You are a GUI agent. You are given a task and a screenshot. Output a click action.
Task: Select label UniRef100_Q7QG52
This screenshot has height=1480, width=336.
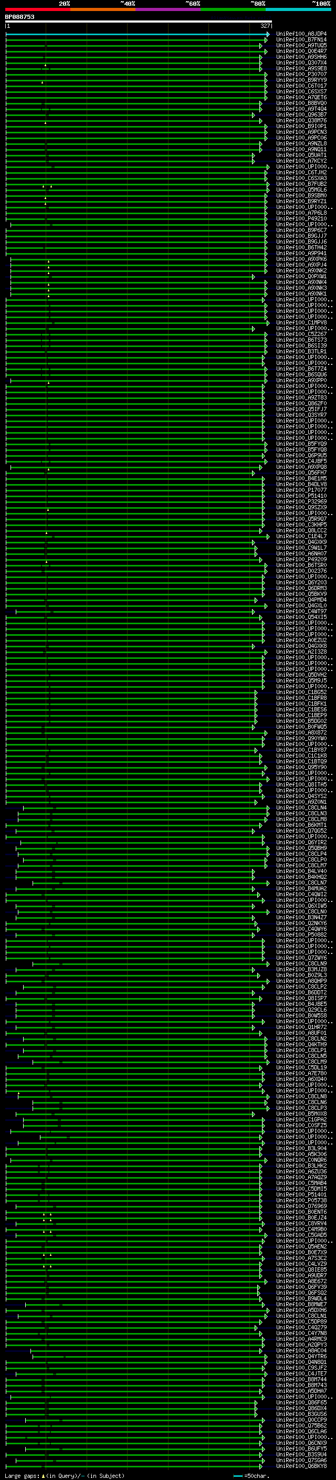tap(301, 831)
